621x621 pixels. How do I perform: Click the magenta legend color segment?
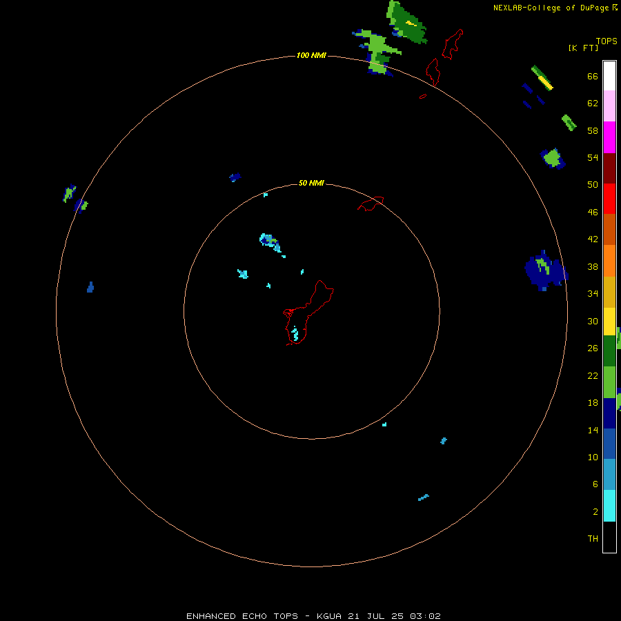pos(609,137)
